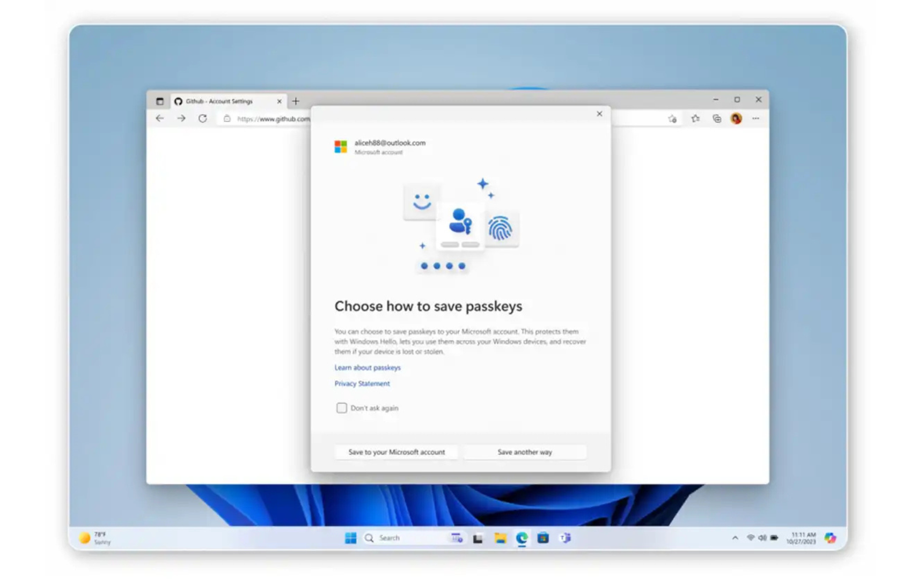Click the github.com address bar

click(x=273, y=118)
